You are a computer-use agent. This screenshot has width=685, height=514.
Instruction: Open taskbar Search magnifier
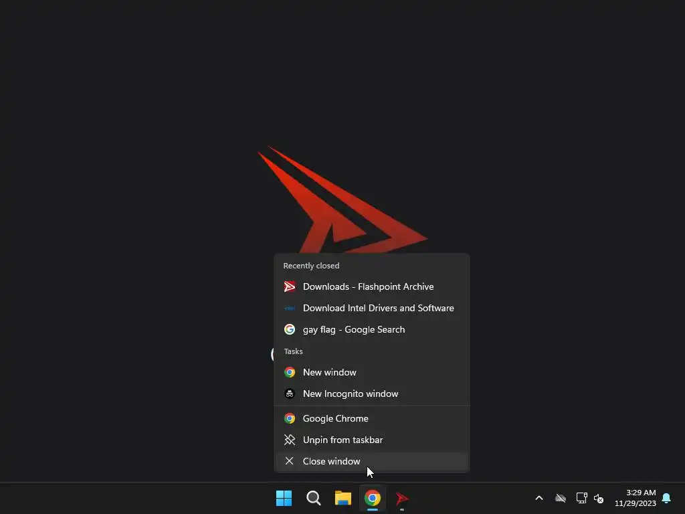click(314, 498)
